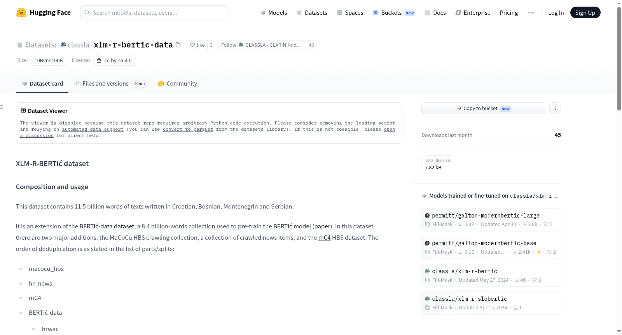Screen dimensions: 622x335
Task: Click the classla organization avatar in title
Action: click(x=63, y=45)
